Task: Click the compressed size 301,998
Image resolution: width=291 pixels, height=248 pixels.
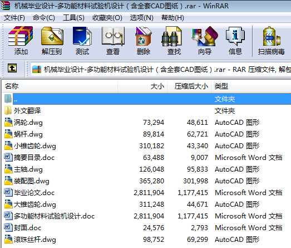Action: point(196,181)
